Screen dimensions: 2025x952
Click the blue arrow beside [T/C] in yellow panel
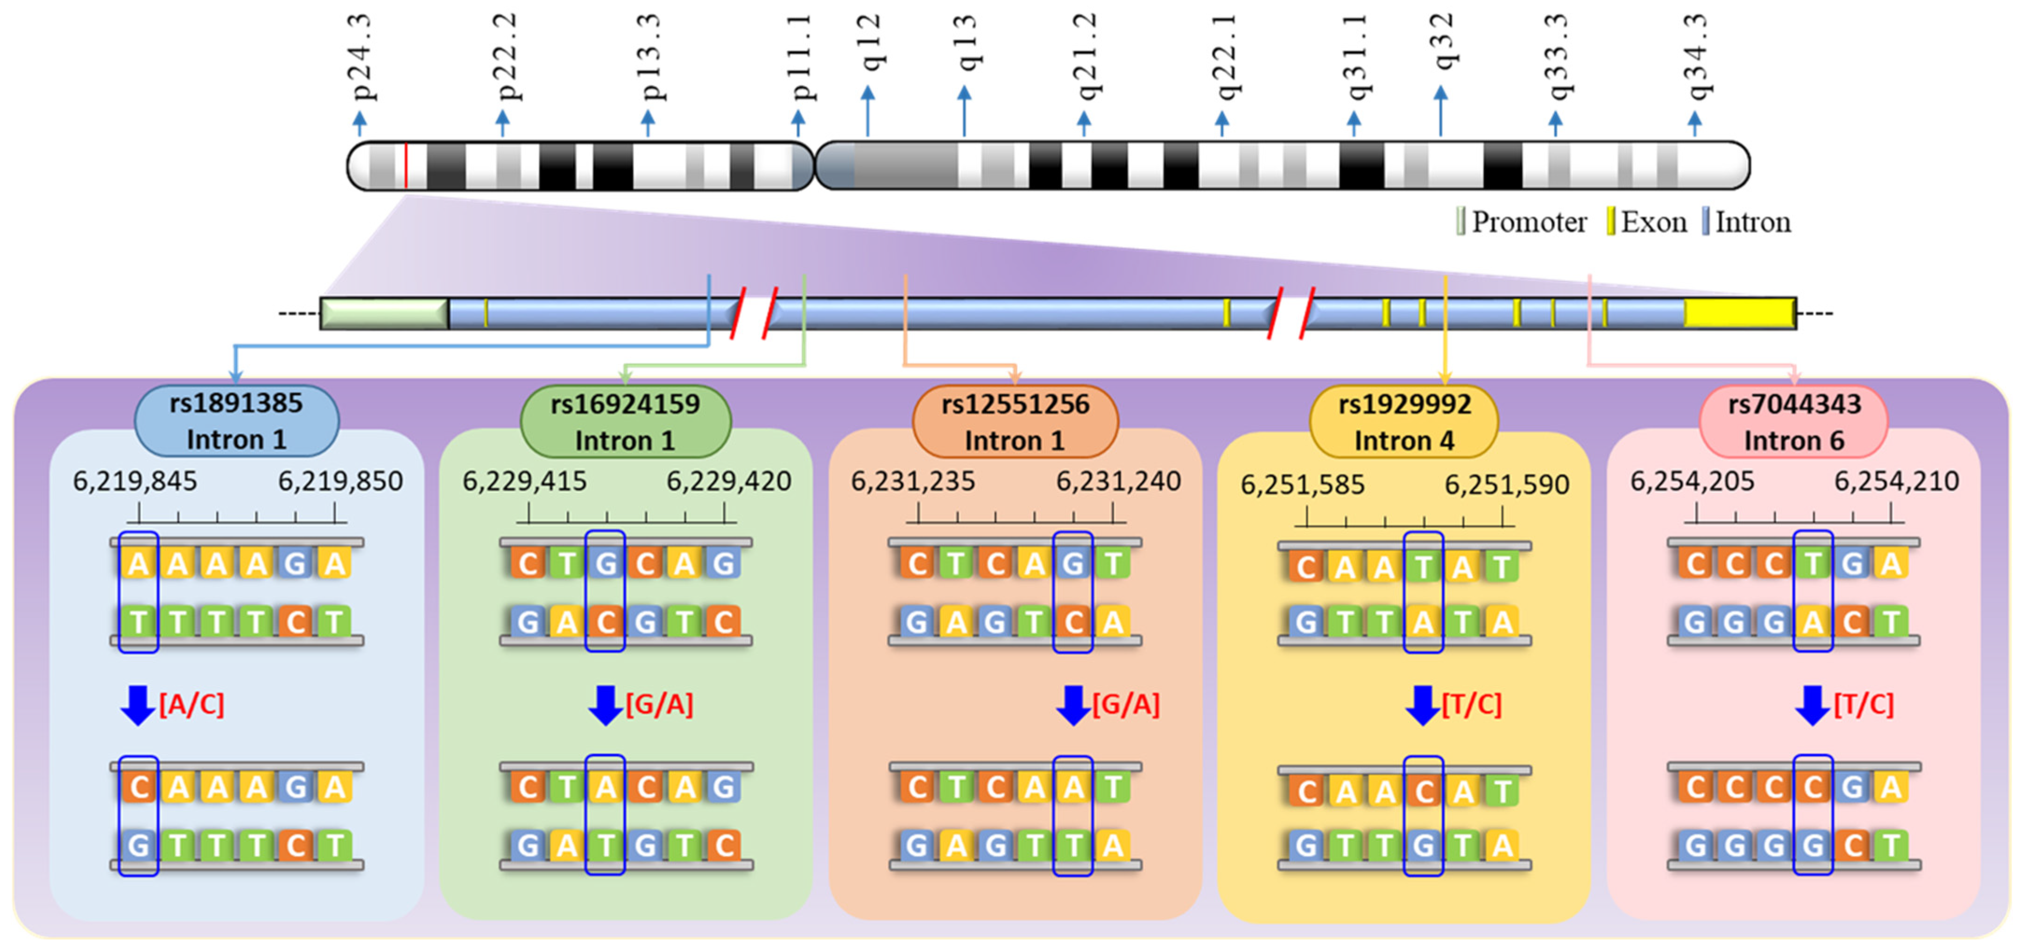pyautogui.click(x=1422, y=705)
